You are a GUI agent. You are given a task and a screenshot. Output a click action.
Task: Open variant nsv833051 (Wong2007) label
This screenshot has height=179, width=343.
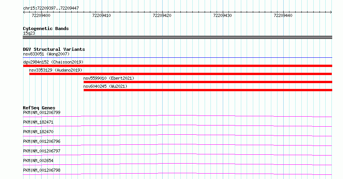tap(46, 54)
